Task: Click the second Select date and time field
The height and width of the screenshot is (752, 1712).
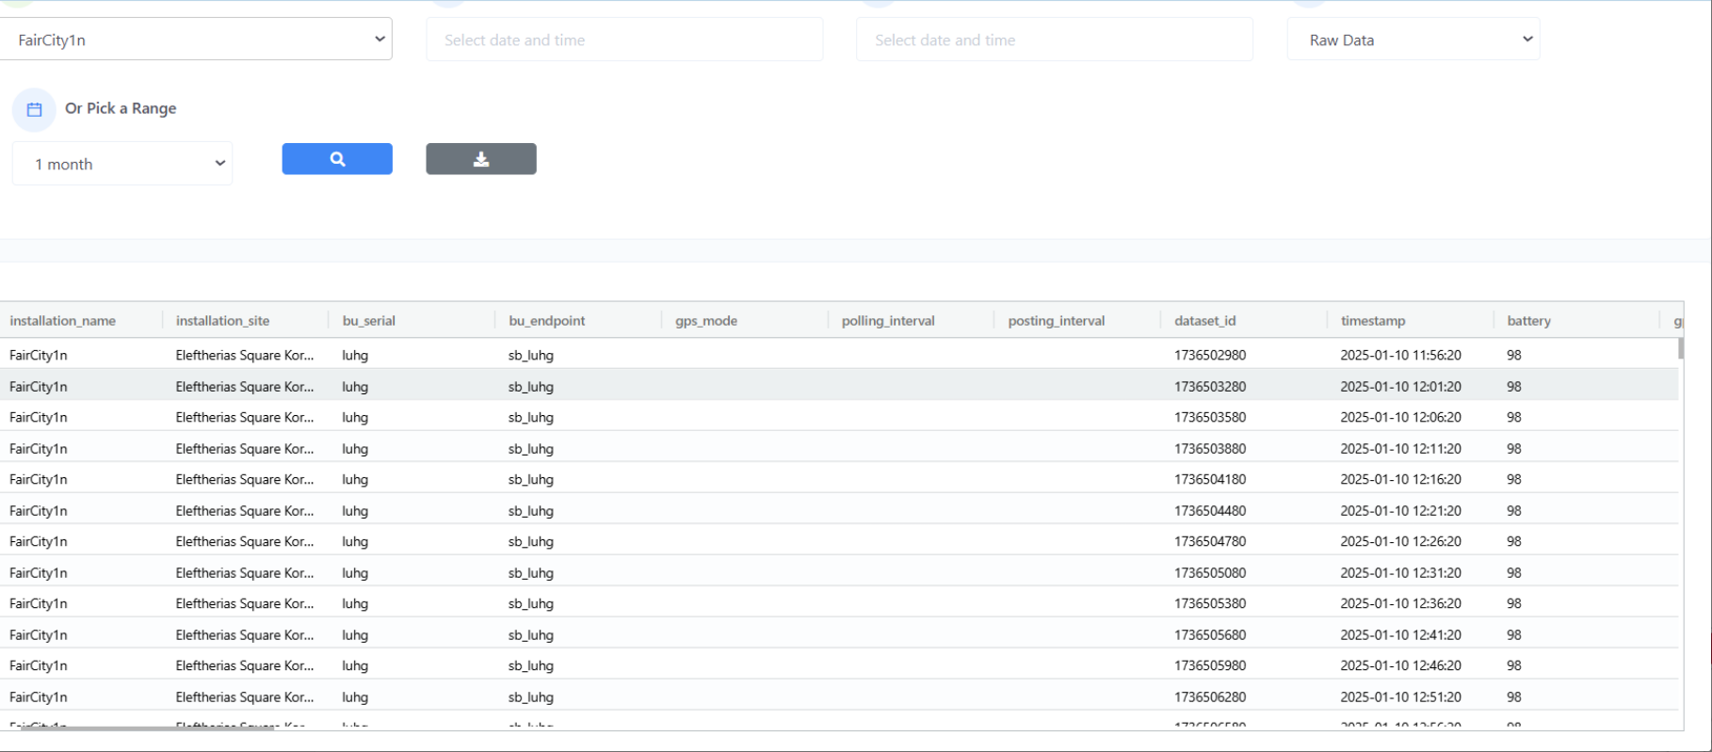Action: 1054,40
